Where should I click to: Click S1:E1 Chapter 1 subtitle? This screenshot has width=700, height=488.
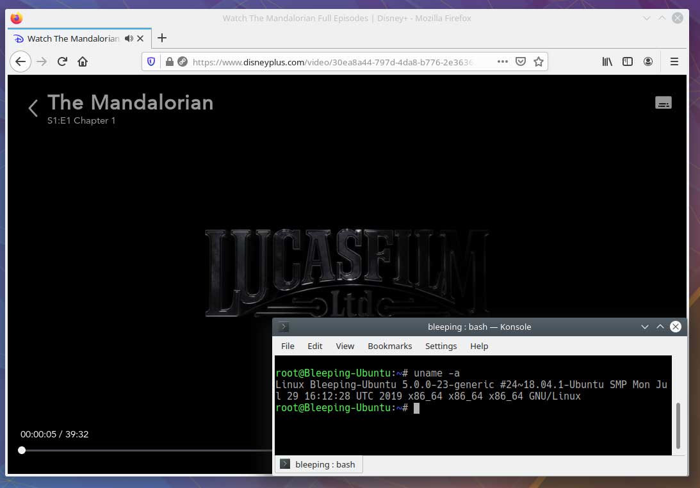pyautogui.click(x=81, y=120)
